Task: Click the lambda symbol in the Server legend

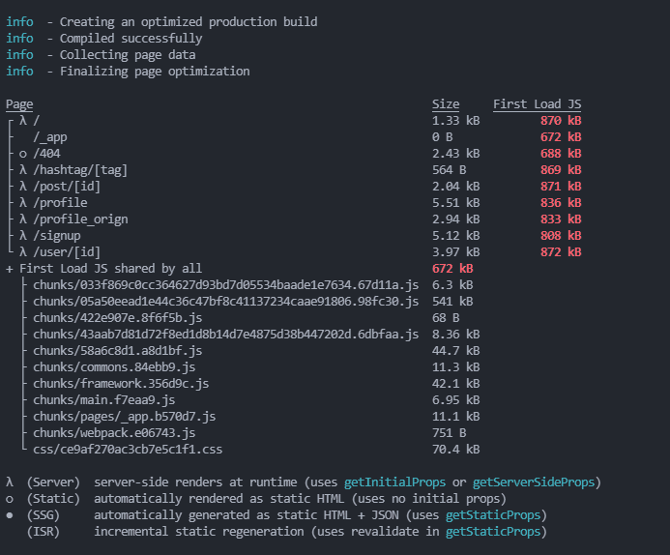Action: [x=10, y=482]
